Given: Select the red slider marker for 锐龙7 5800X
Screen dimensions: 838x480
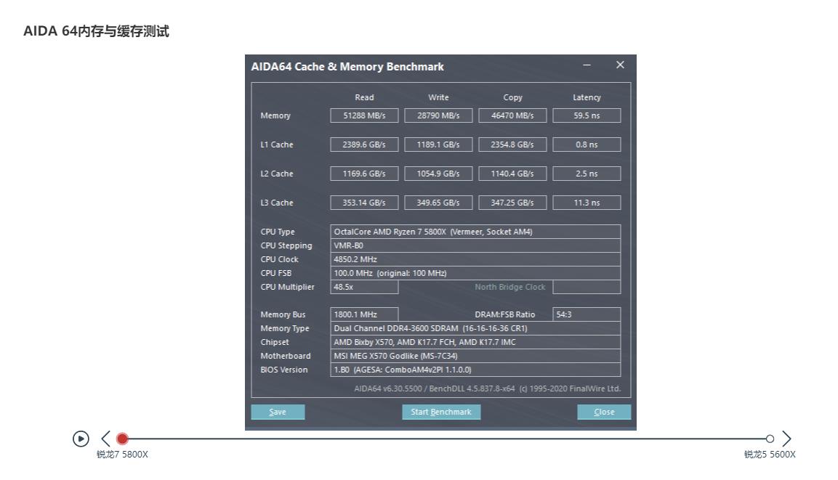Looking at the screenshot, I should (x=121, y=439).
